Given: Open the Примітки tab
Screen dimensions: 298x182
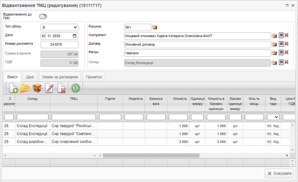Looking at the screenshot, I should 94,77.
